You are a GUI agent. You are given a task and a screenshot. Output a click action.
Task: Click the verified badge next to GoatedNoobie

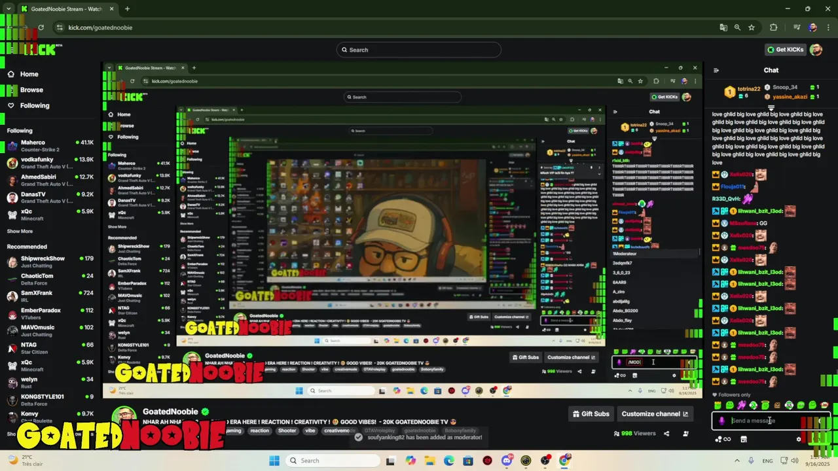point(205,411)
